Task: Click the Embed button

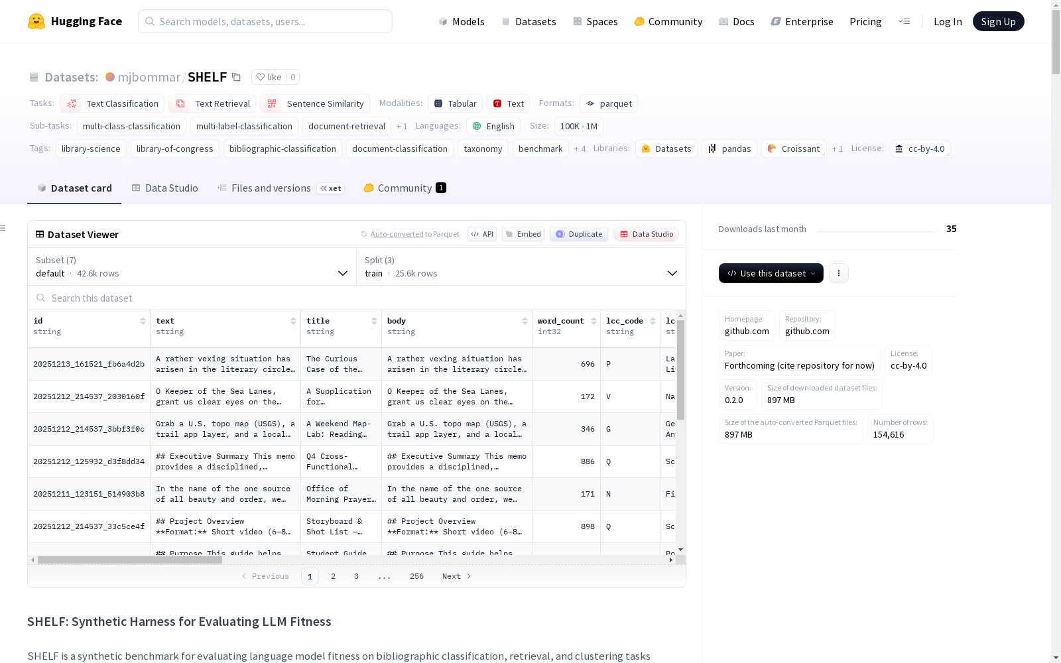Action: click(x=523, y=234)
